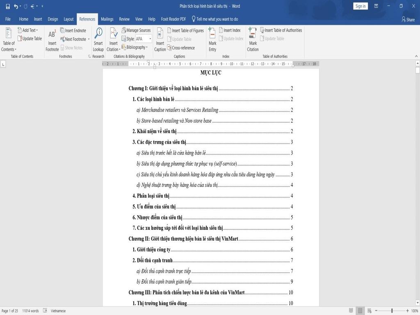Switch to Read Mode view in status bar
The height and width of the screenshot is (315, 420).
pos(351,310)
